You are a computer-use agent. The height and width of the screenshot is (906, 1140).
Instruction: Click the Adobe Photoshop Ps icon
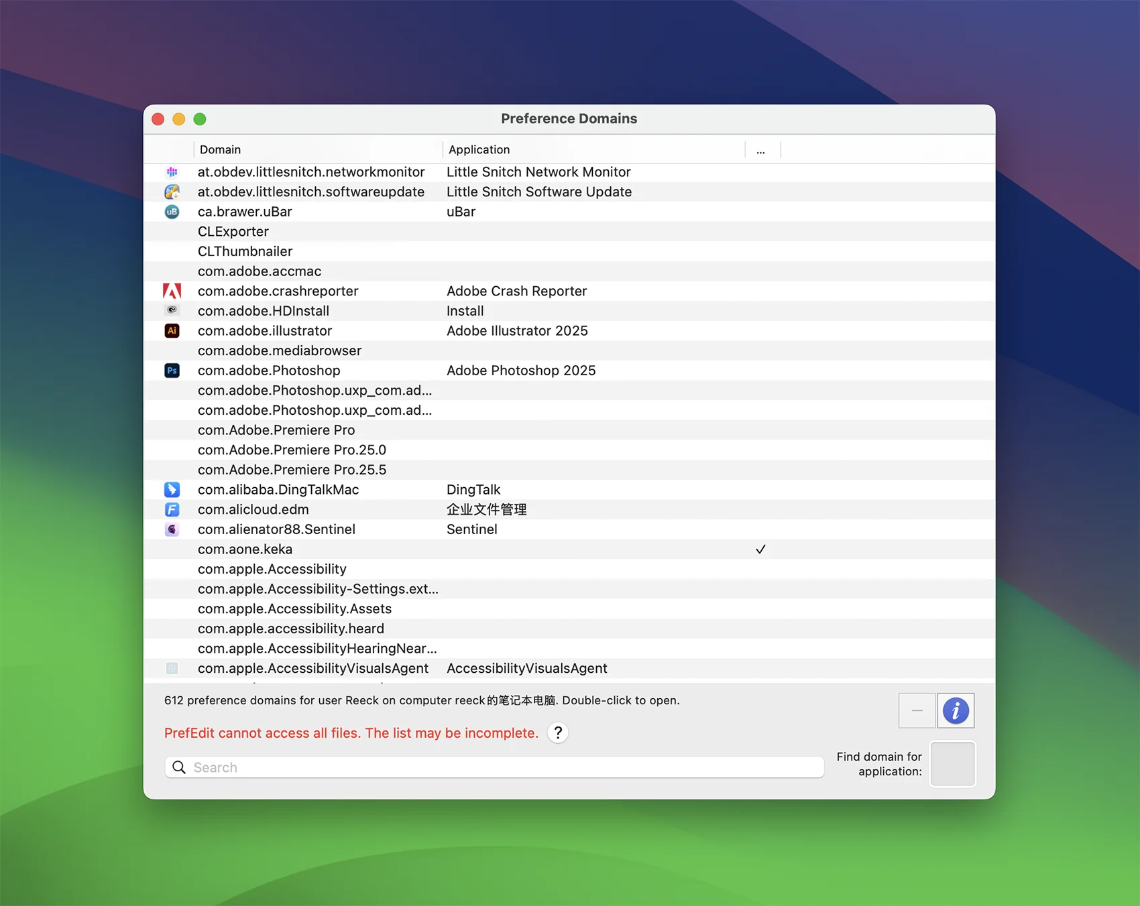[172, 371]
